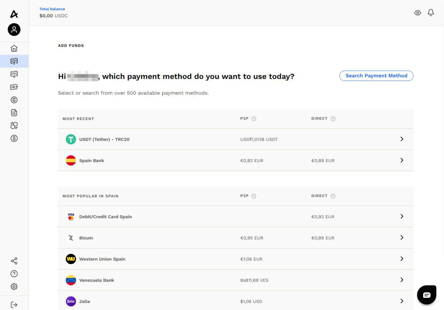This screenshot has width=444, height=310.
Task: Click the MOST RECENT column header
Action: (x=78, y=119)
